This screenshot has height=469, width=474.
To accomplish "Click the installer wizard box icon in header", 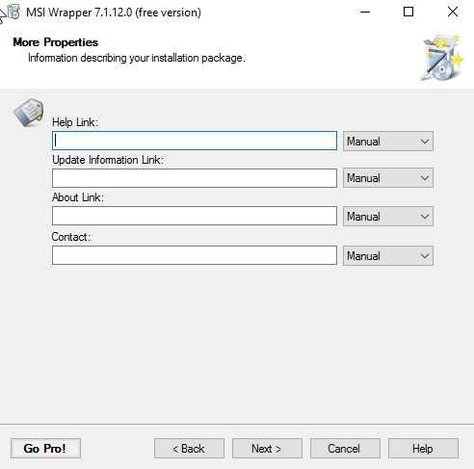I will [442, 58].
